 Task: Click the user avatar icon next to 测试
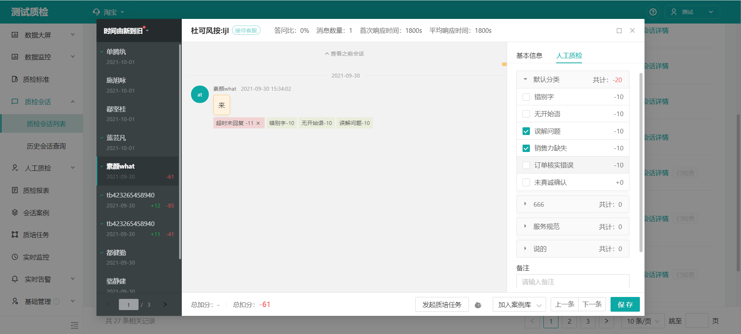[x=674, y=12]
